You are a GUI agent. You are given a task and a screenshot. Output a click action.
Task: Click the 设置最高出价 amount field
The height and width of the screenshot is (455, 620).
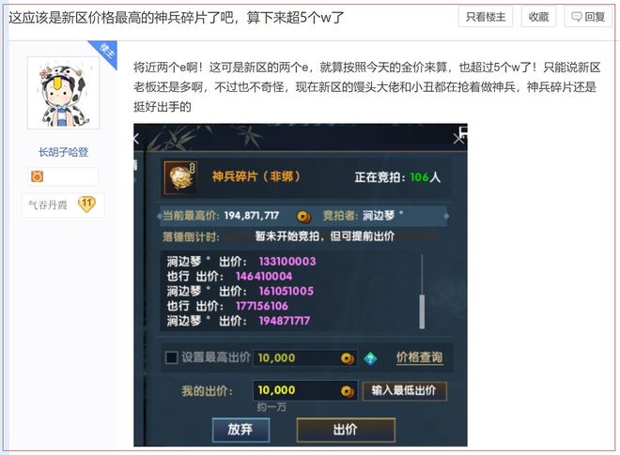305,357
